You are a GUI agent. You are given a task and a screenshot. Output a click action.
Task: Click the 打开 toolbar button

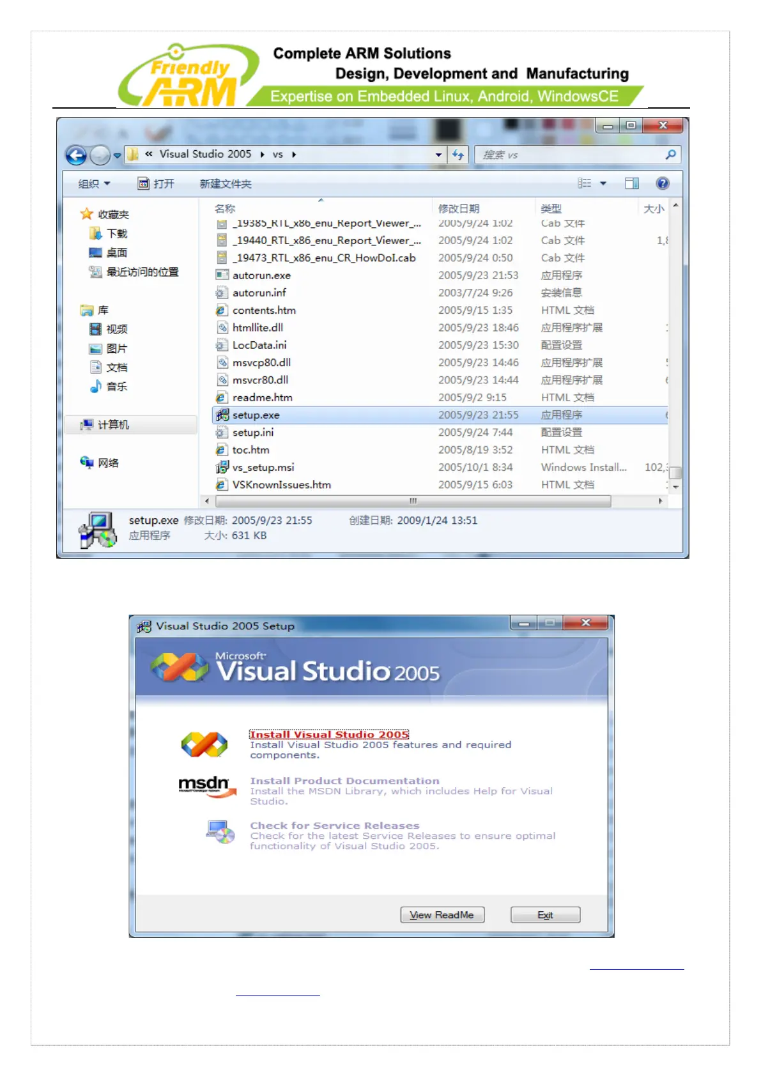(157, 184)
